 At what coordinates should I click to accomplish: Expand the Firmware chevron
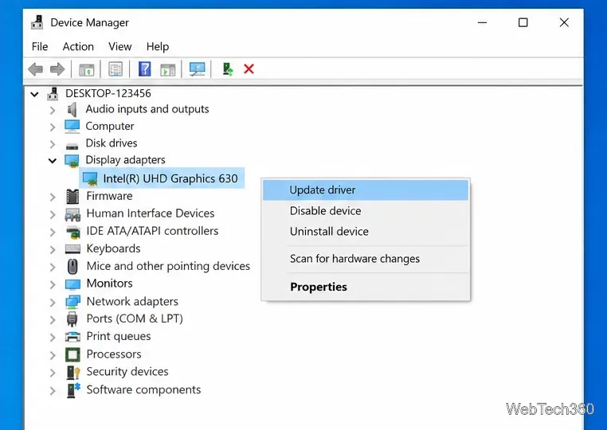click(x=53, y=197)
